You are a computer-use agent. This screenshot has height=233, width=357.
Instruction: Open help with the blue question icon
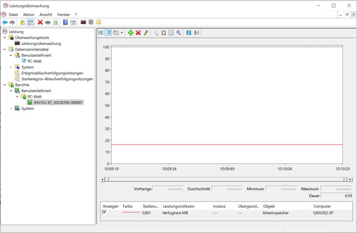[x=65, y=22]
